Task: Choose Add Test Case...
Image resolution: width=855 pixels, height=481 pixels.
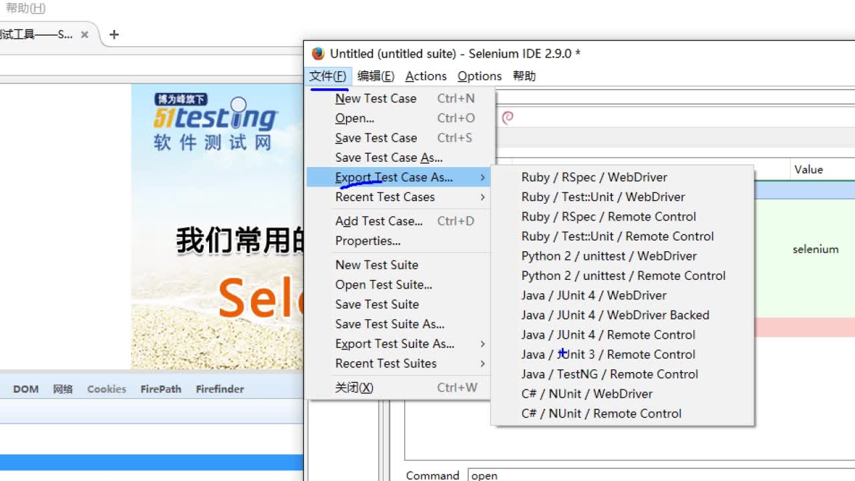Action: 399,221
